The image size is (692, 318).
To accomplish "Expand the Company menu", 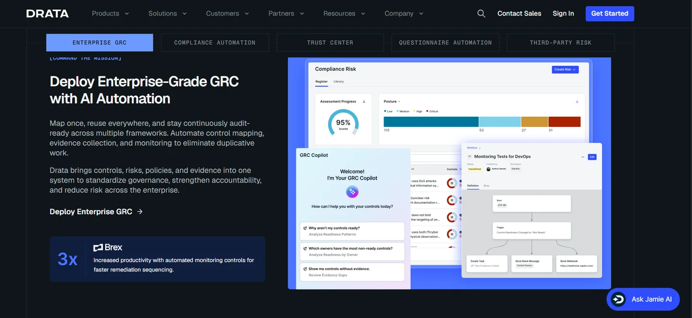I will point(404,13).
